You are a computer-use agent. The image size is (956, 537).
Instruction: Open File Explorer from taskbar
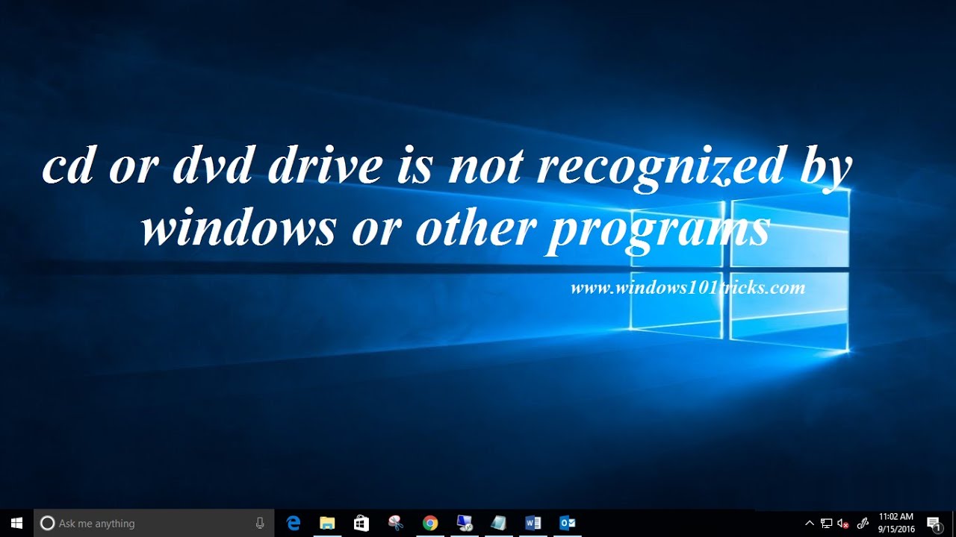pyautogui.click(x=327, y=523)
